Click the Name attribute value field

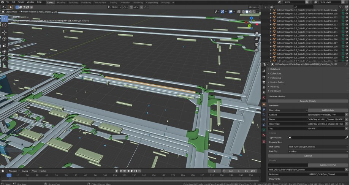[x=325, y=119]
